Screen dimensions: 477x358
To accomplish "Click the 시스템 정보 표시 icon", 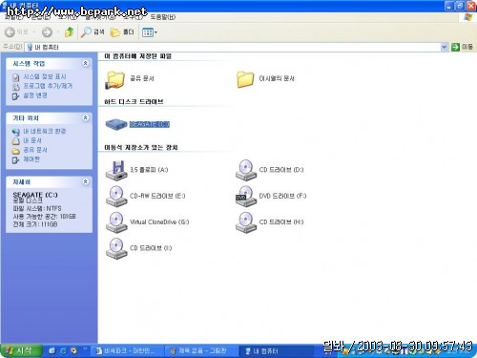I will tap(15, 77).
